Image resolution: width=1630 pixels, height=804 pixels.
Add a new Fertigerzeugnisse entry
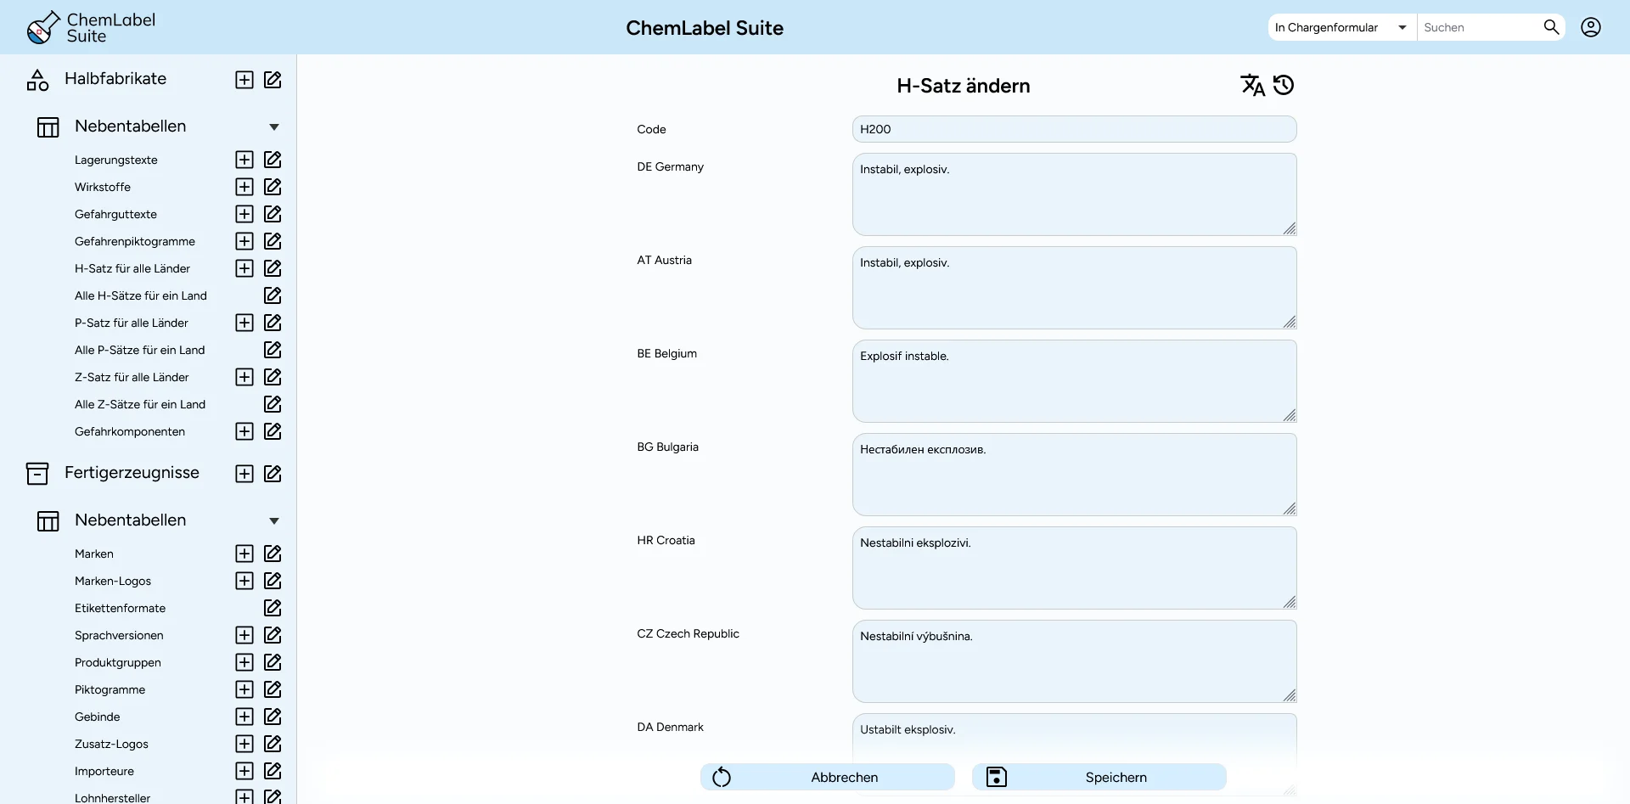[x=244, y=474]
